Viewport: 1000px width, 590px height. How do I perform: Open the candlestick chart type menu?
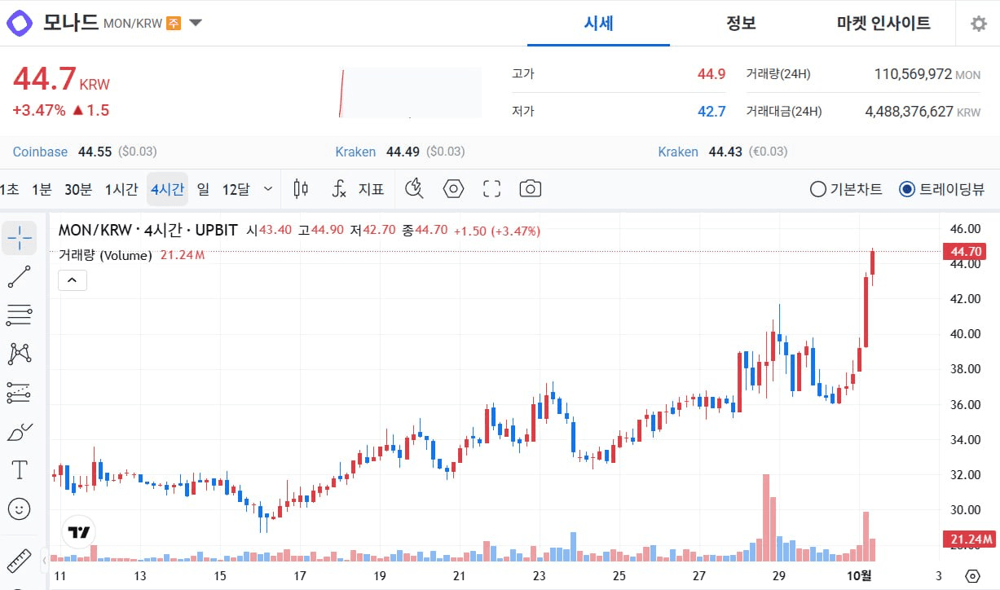pyautogui.click(x=301, y=189)
